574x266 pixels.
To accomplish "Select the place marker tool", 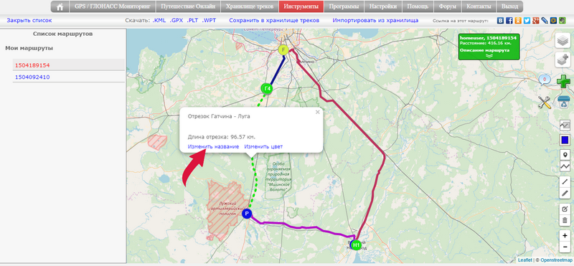I will [x=565, y=155].
